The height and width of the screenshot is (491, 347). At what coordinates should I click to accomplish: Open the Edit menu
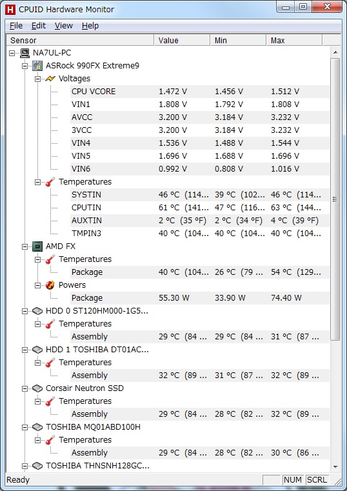[x=39, y=26]
